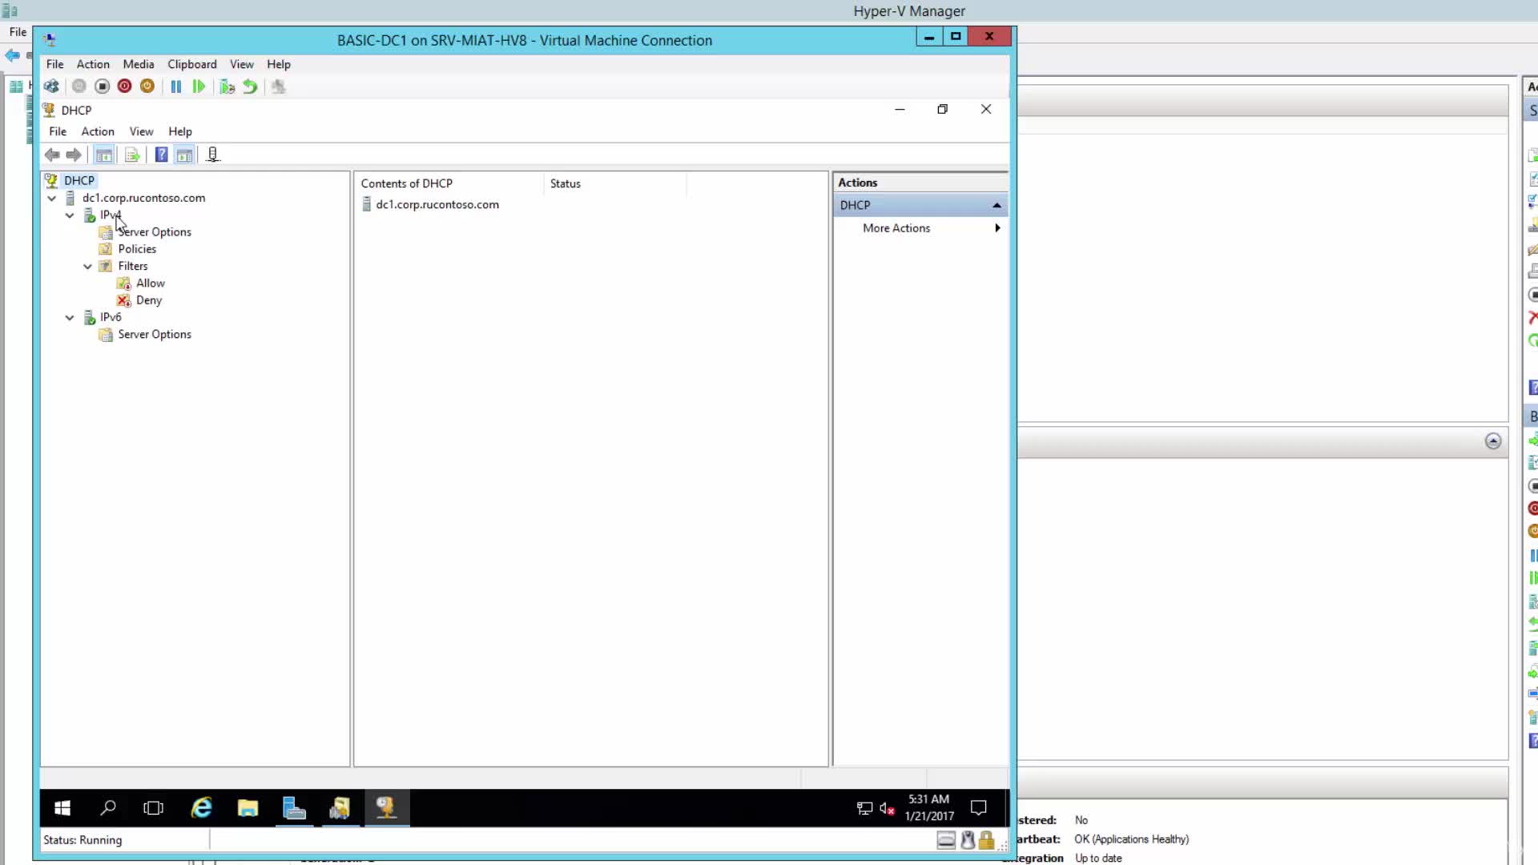
Task: Click the orange Save VM state icon
Action: tap(147, 86)
